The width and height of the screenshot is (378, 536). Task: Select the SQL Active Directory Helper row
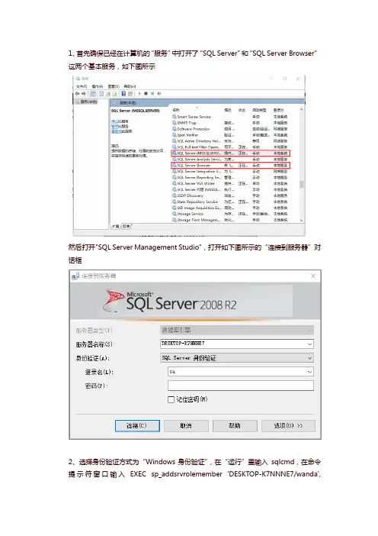230,140
